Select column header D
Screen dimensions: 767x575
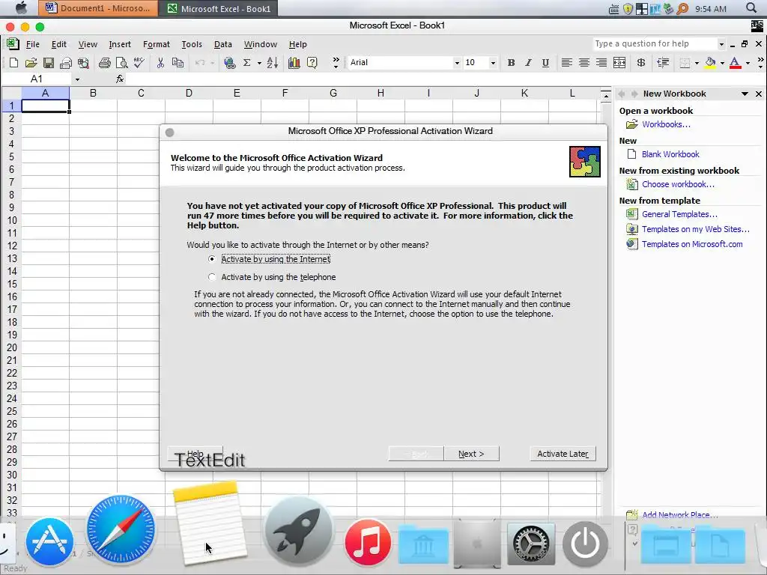[189, 93]
